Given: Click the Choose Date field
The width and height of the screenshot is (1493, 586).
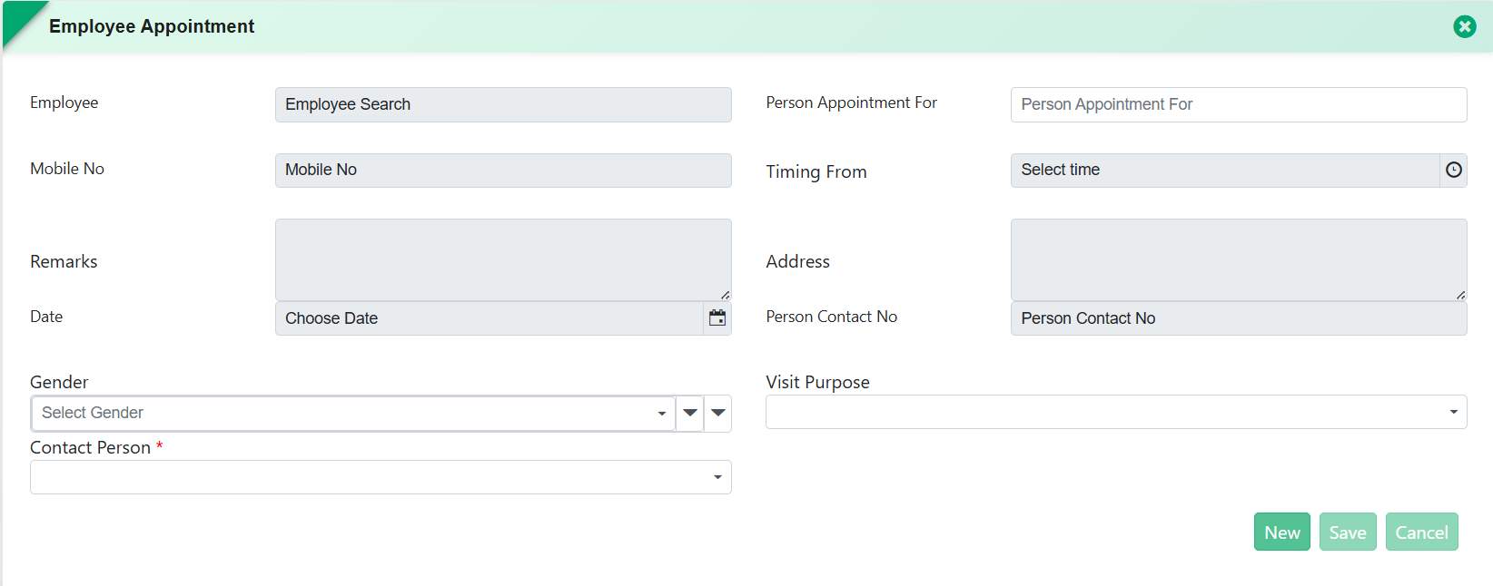Looking at the screenshot, I should (489, 318).
